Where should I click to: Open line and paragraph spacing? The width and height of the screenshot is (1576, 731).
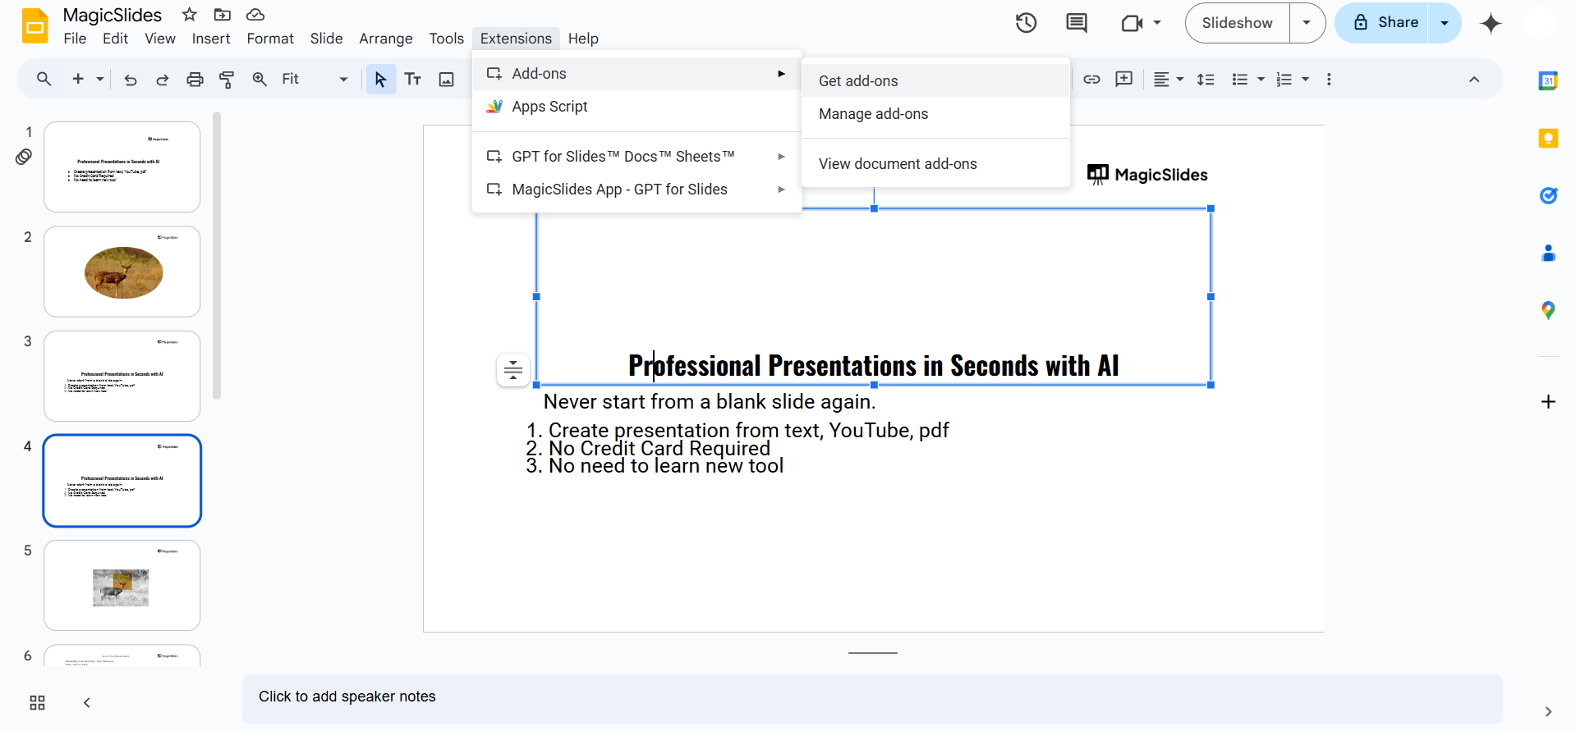tap(1206, 79)
